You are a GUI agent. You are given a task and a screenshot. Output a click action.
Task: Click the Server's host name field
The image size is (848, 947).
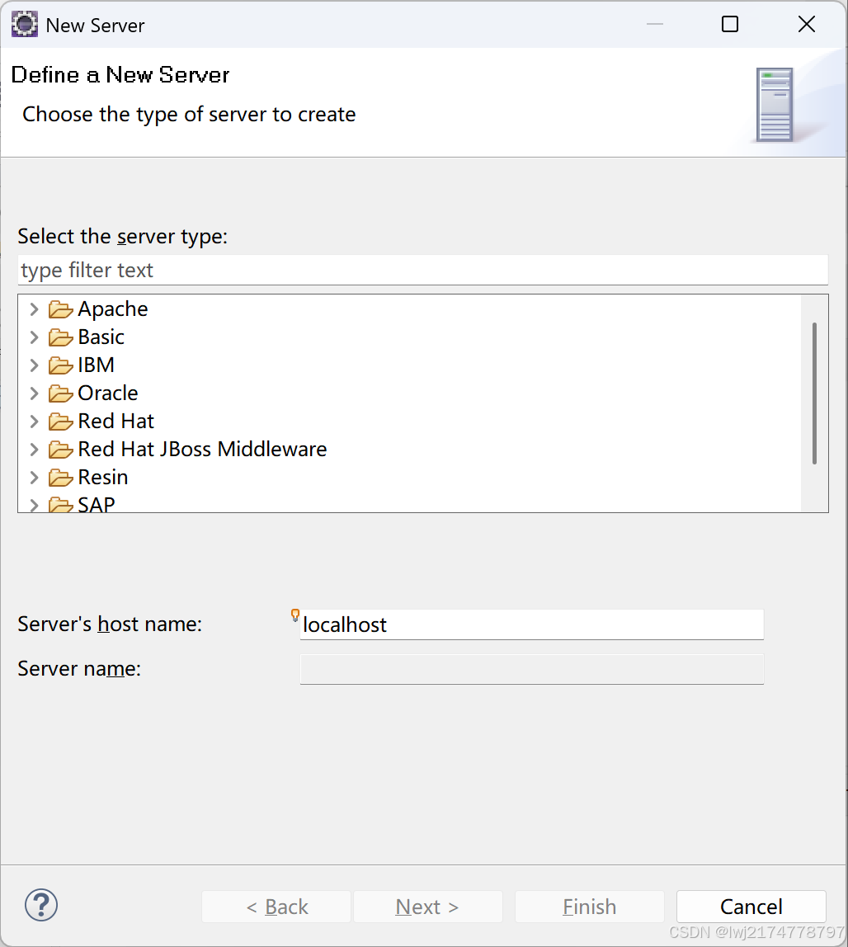click(x=531, y=624)
